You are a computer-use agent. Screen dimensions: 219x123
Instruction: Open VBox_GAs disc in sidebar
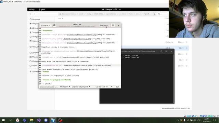pyautogui.click(x=34, y=47)
